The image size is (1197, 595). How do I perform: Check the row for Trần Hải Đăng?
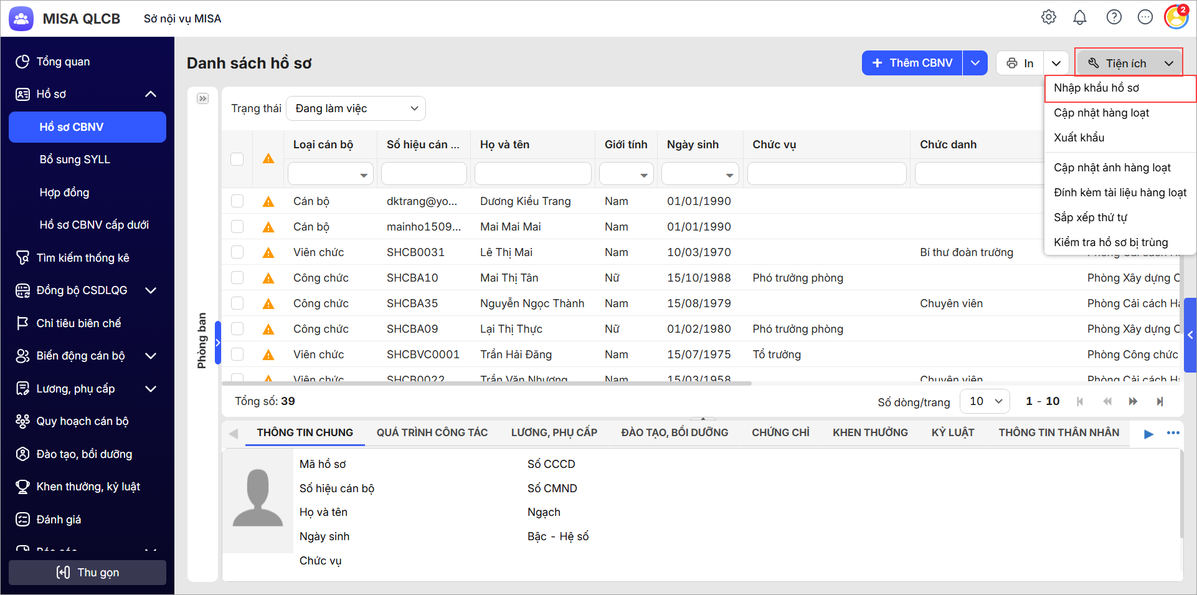(x=237, y=355)
